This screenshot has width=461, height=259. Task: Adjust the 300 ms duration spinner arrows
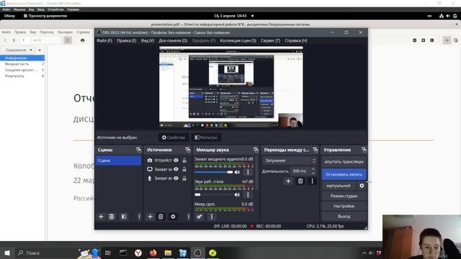tap(313, 171)
